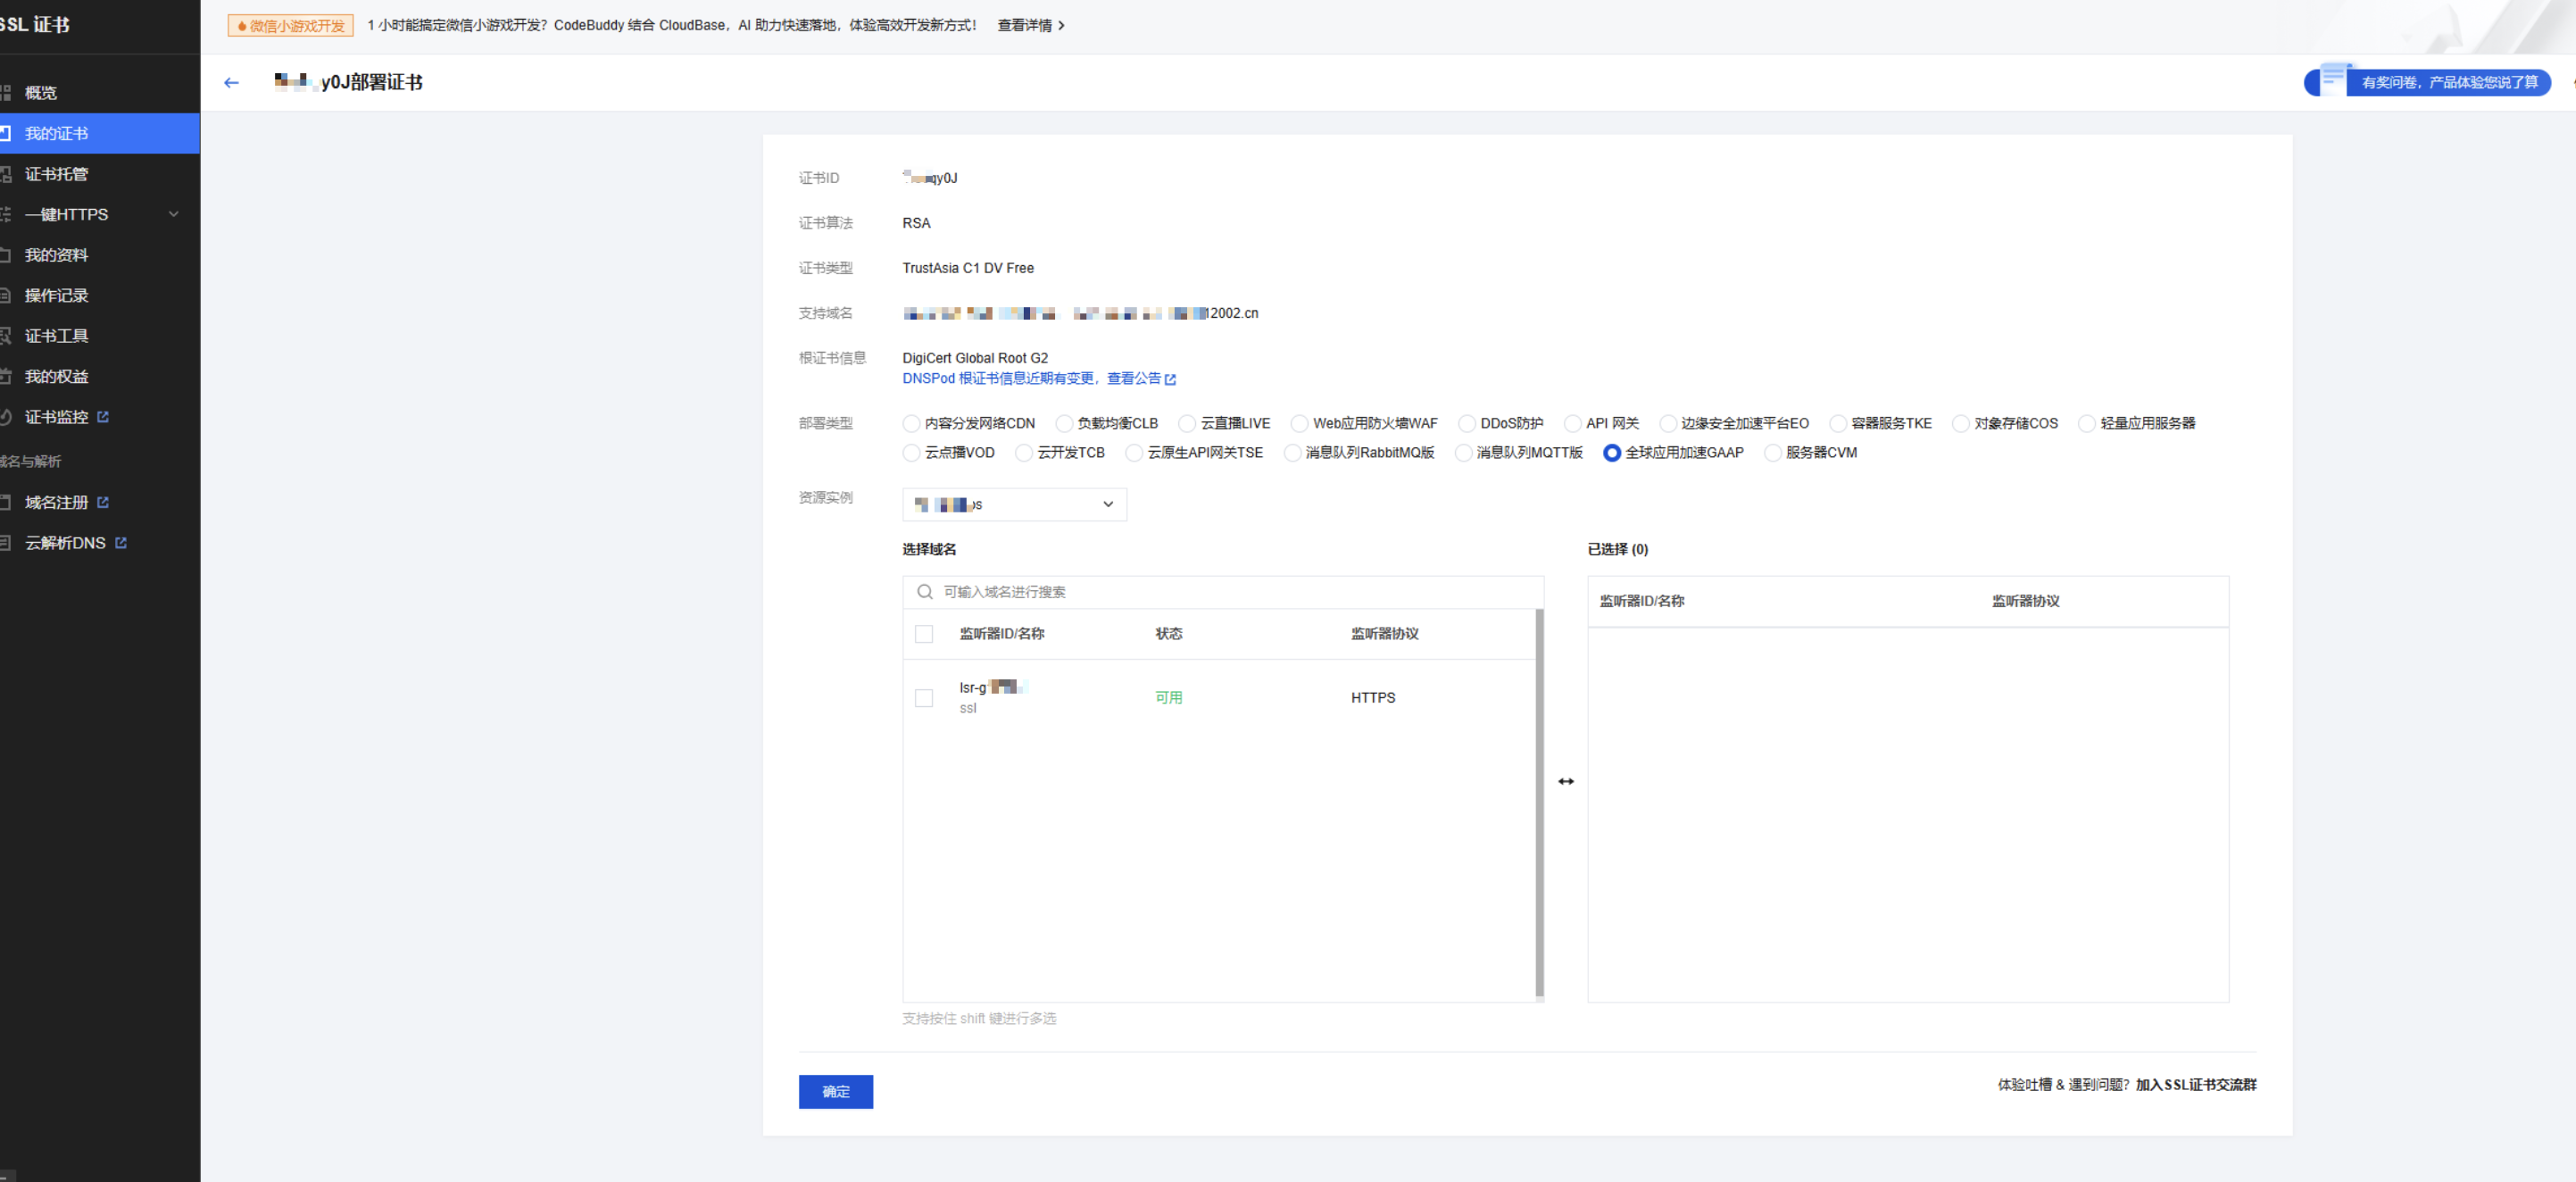Image resolution: width=2576 pixels, height=1182 pixels.
Task: Click the external-link icon beside 证书监控
Action: (103, 417)
